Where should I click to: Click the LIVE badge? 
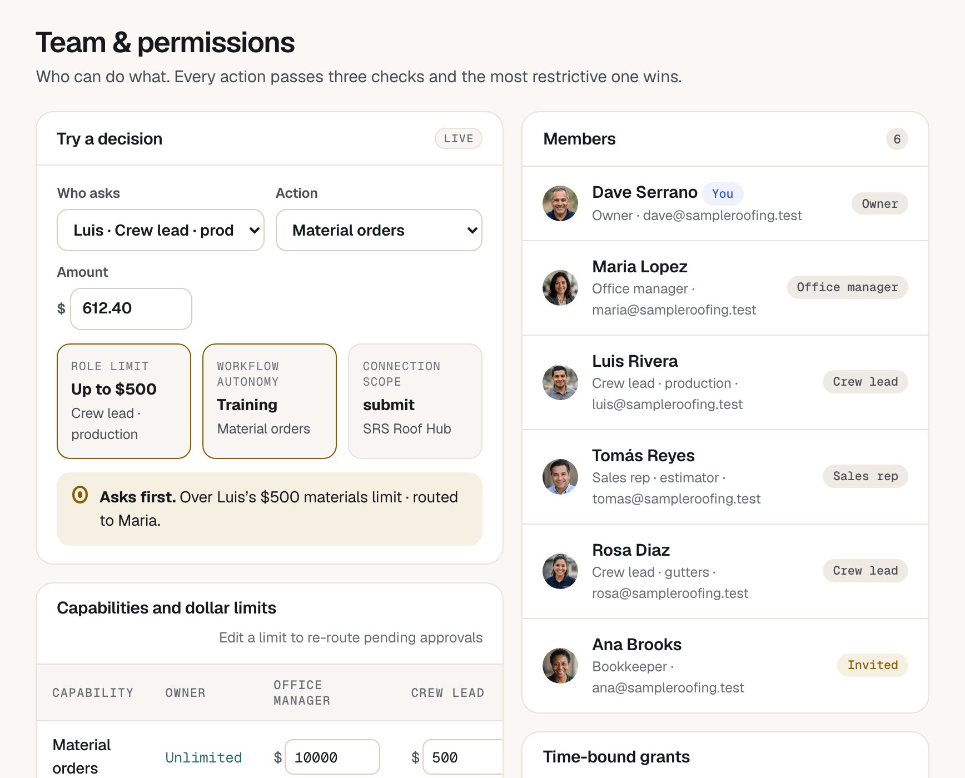click(459, 138)
